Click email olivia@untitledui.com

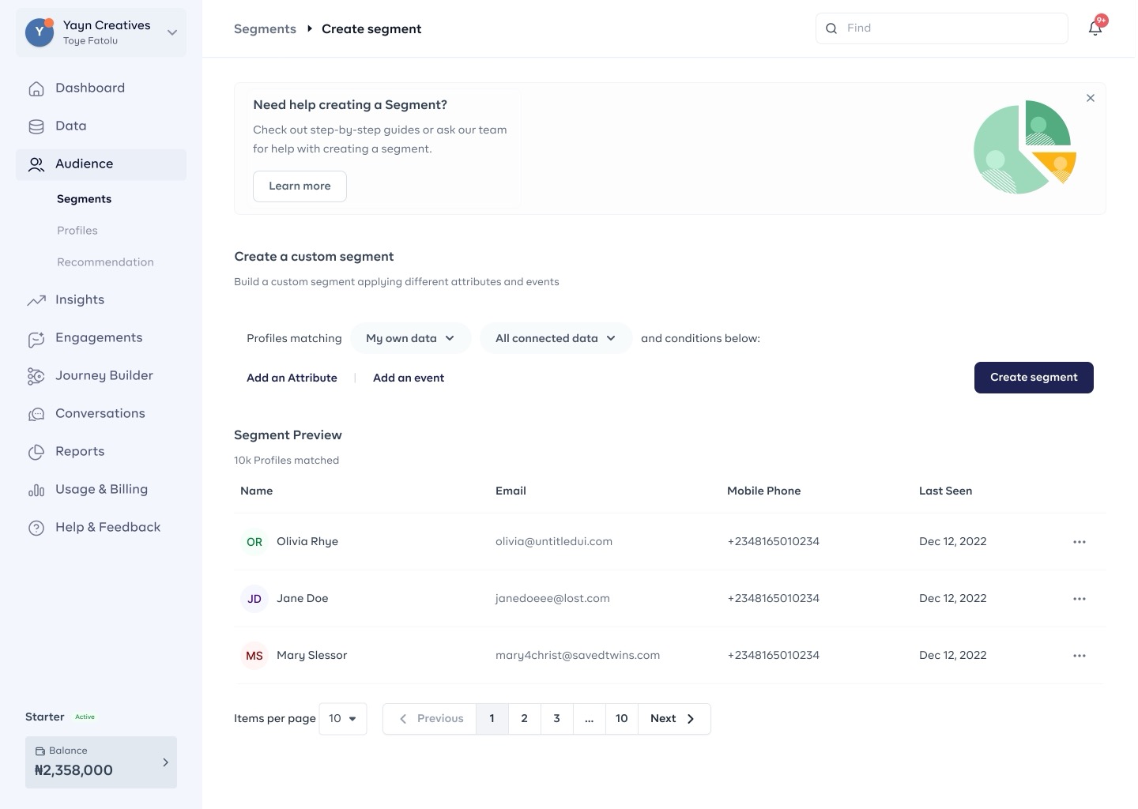554,542
